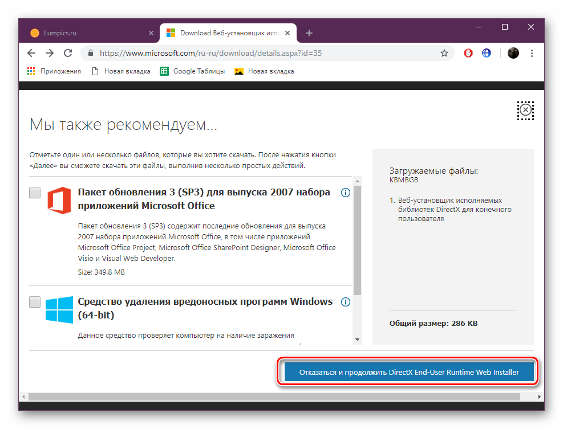The image size is (563, 429).
Task: Reload the current page
Action: pos(68,53)
